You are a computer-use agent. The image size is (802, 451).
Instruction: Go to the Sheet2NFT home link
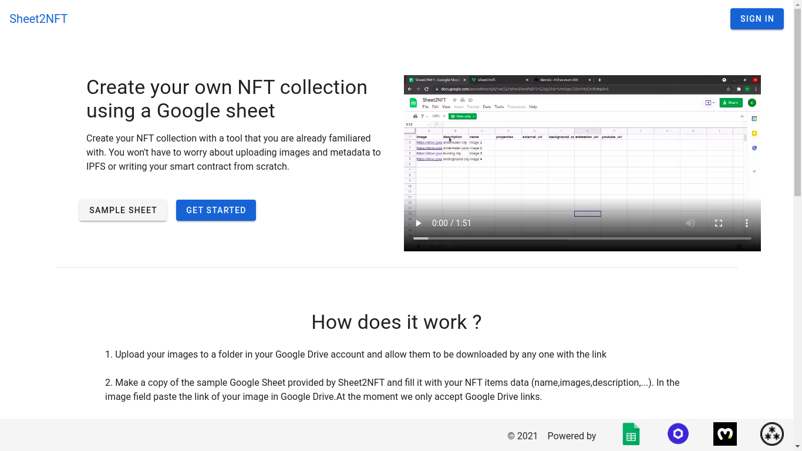point(39,19)
